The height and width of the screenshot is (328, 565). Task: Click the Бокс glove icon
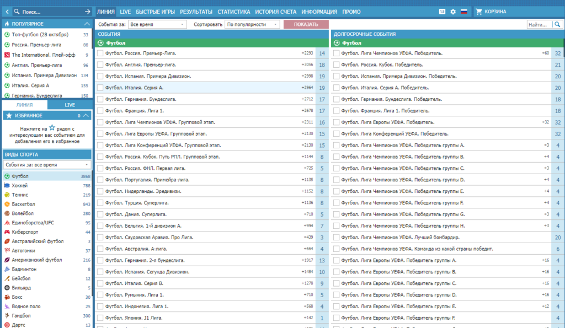coord(7,297)
